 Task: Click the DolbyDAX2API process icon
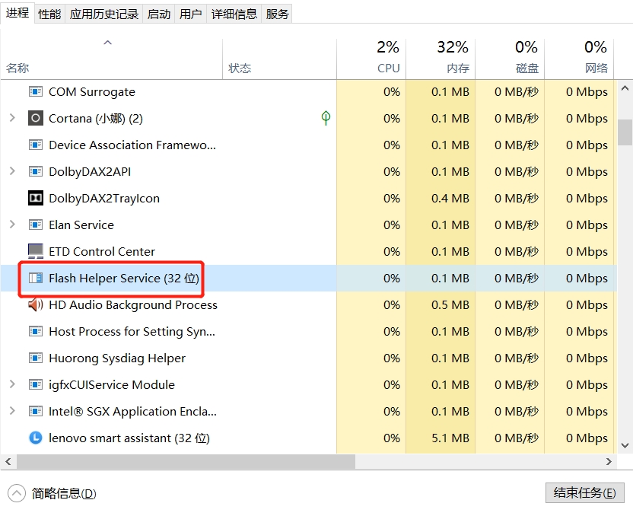tap(36, 171)
